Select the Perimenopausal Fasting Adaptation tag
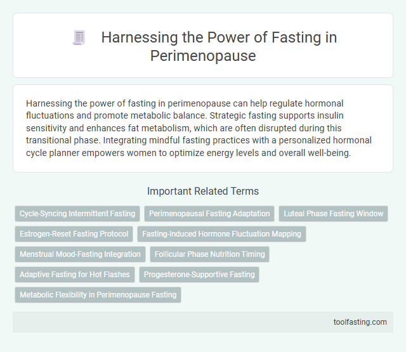Screen dimensions: 406x352 pos(209,214)
